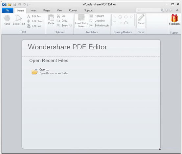Select the Polygon drawing markup

click(120, 17)
